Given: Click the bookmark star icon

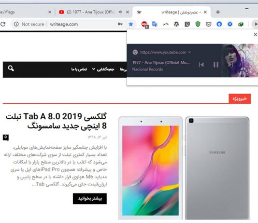Looking at the screenshot, I should (x=131, y=24).
